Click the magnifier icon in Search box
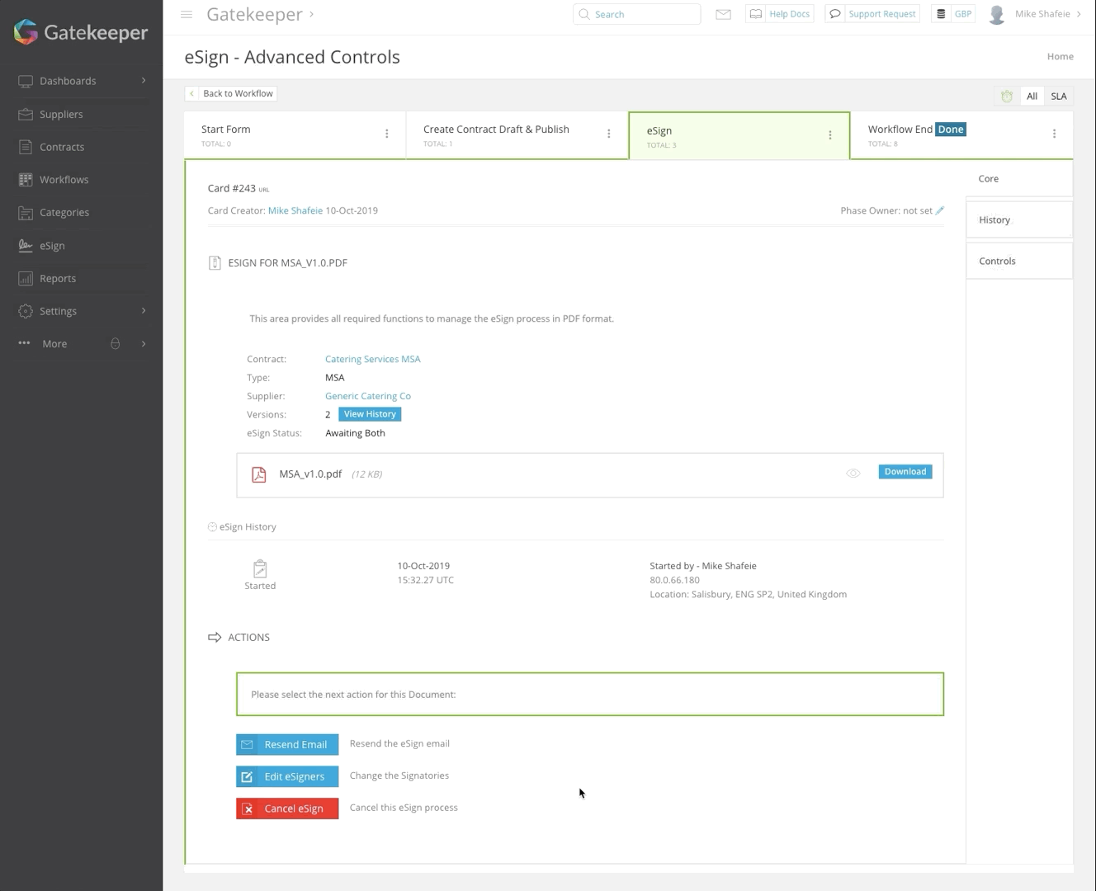1096x891 pixels. coord(584,14)
